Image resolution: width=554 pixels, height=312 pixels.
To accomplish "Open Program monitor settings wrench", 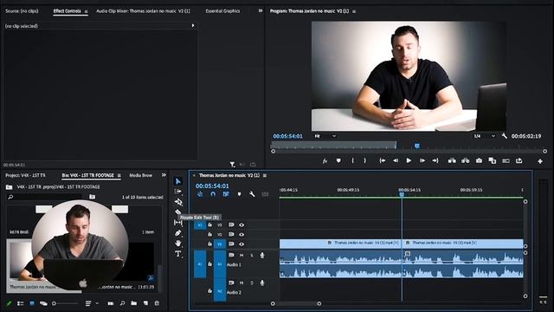I will (x=504, y=136).
